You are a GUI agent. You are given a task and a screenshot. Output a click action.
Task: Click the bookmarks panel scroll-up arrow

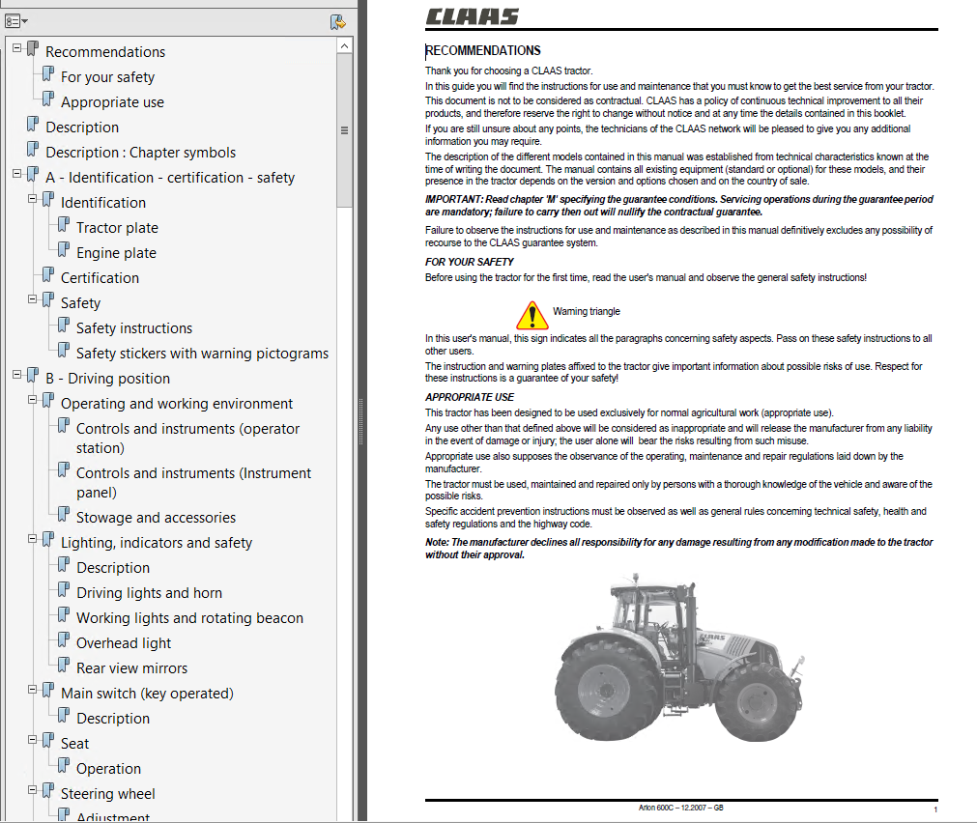tap(345, 45)
